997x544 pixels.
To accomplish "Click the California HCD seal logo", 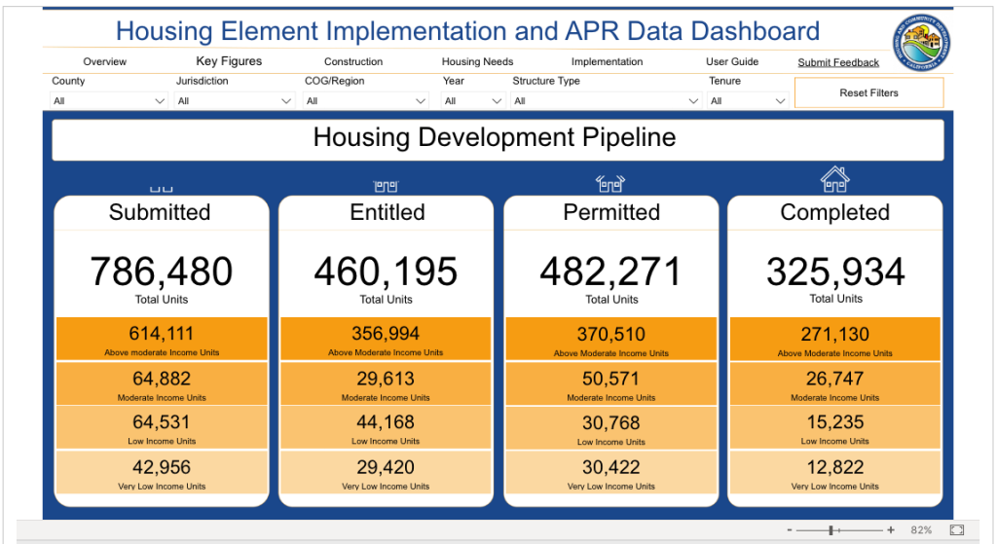I will tap(921, 43).
